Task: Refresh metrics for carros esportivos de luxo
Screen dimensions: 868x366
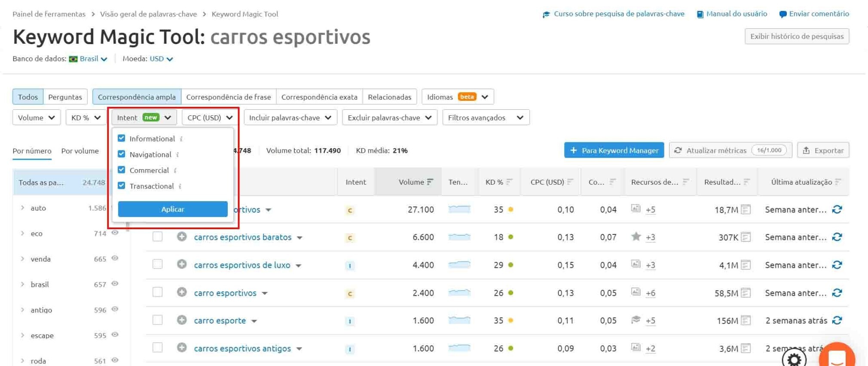Action: (837, 265)
